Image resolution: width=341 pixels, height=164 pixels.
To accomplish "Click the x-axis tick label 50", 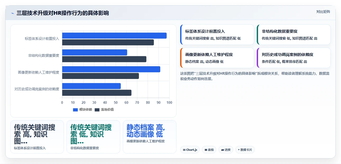I will click(116, 102).
